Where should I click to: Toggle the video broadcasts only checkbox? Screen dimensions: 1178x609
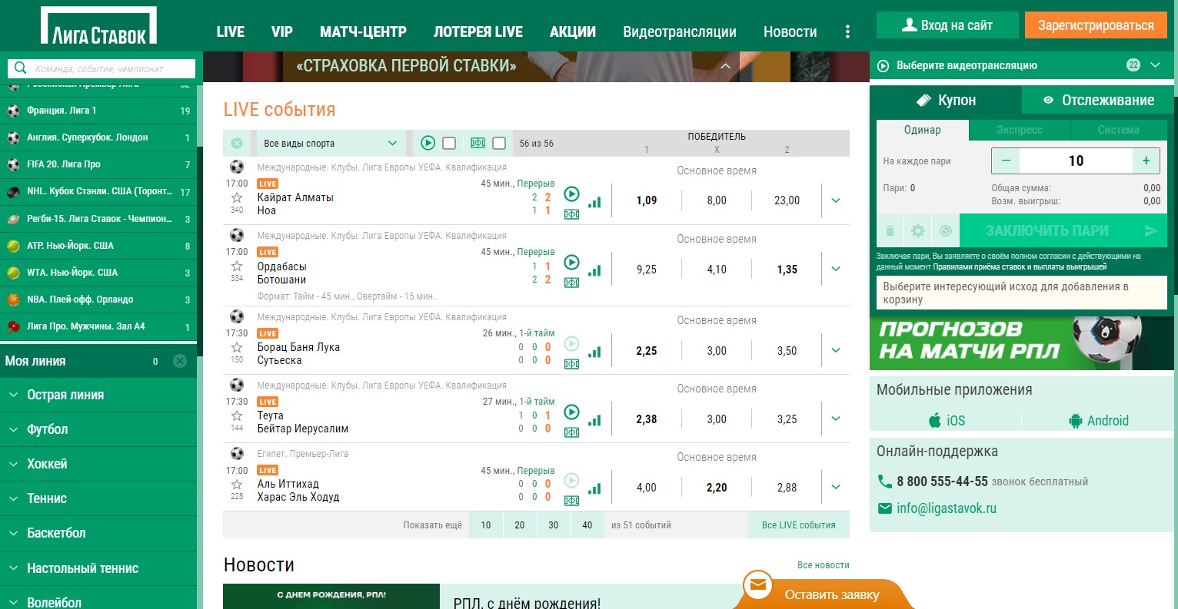coord(449,143)
